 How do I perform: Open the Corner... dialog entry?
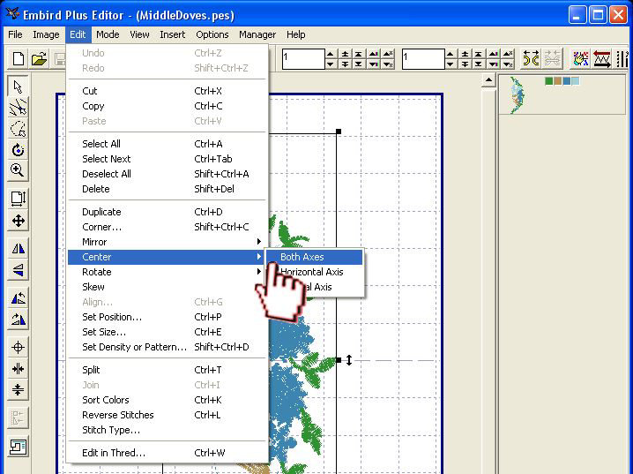168,227
